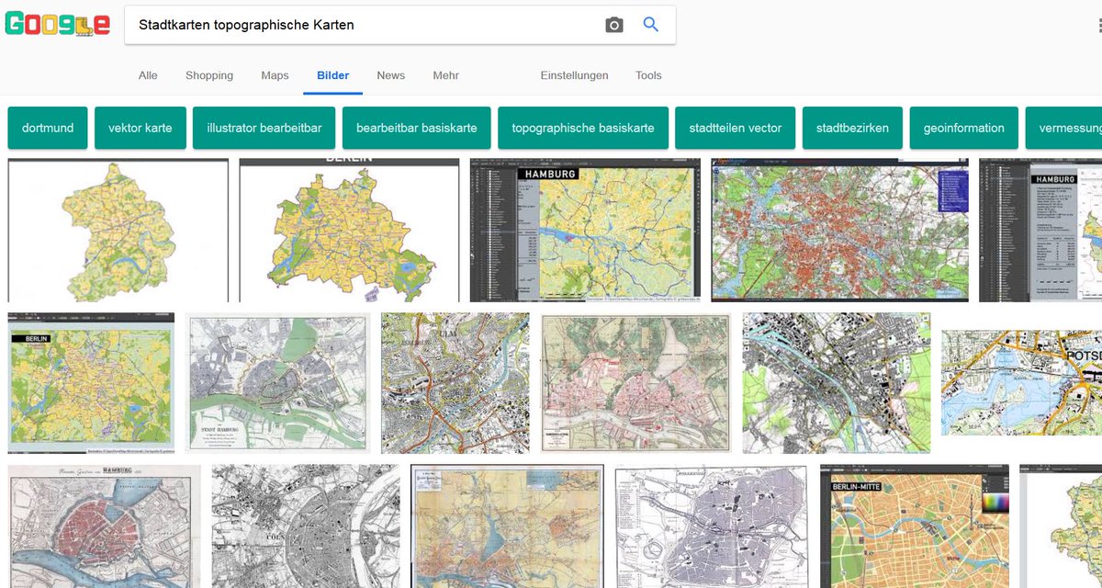Open the red fortified Hamburg map thumbnail
The width and height of the screenshot is (1102, 588).
[x=105, y=526]
